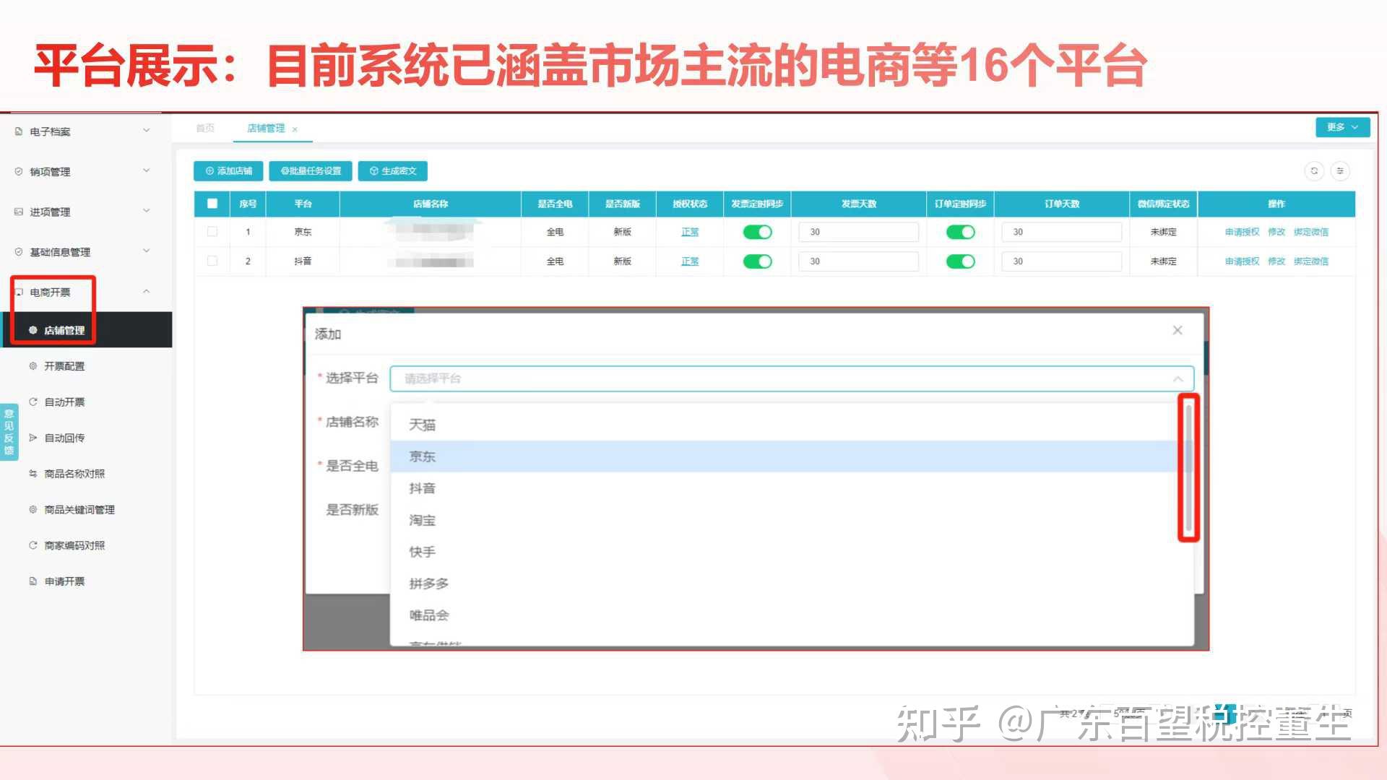Click the 基础信息管理 sidebar icon
The width and height of the screenshot is (1387, 780).
point(19,251)
